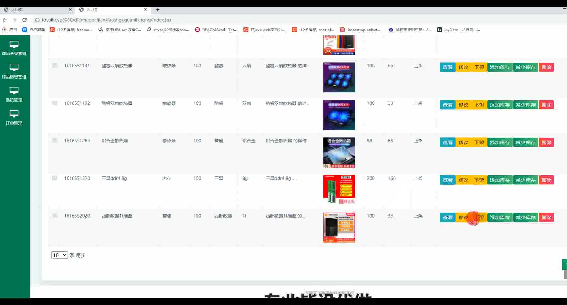567x305 pixels.
Task: Click product ID 1616551264
Action: [x=77, y=141]
